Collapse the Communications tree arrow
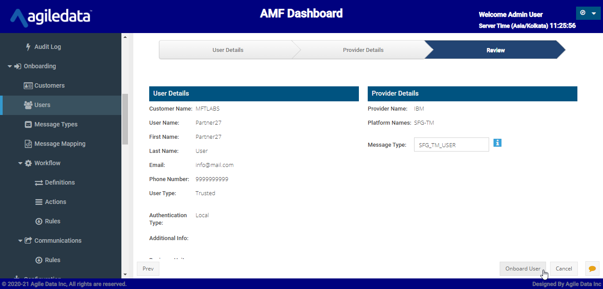 pos(20,241)
